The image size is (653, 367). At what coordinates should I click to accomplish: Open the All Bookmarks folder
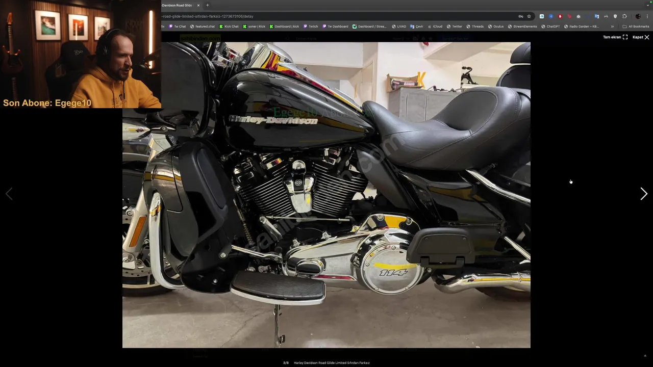click(636, 27)
